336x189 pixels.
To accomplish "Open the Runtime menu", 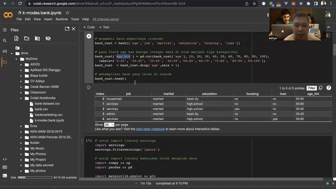I will [x=62, y=19].
